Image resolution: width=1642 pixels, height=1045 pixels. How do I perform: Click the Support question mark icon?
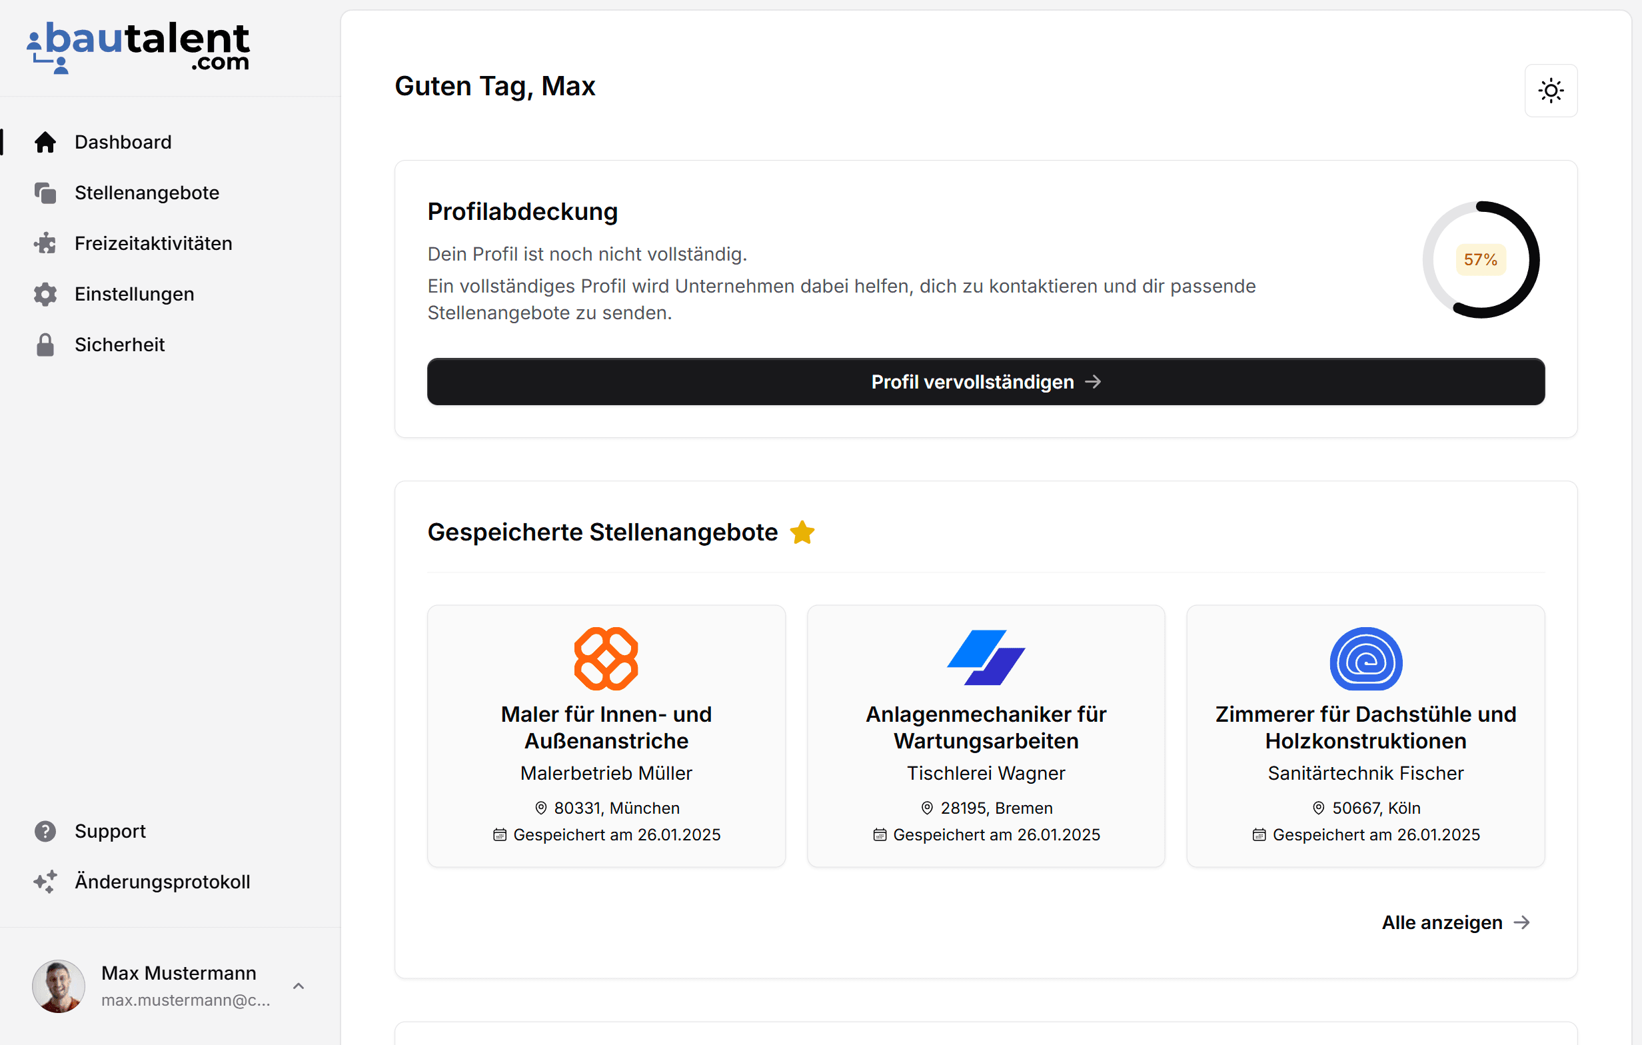pos(45,832)
